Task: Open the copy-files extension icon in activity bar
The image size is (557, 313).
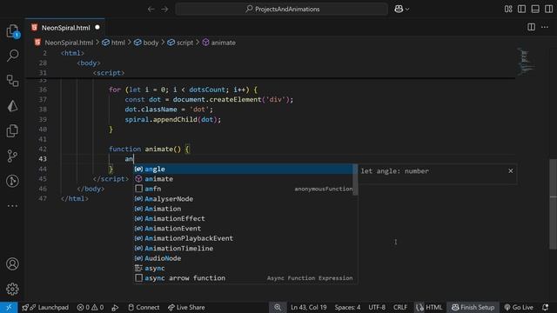Action: [13, 130]
